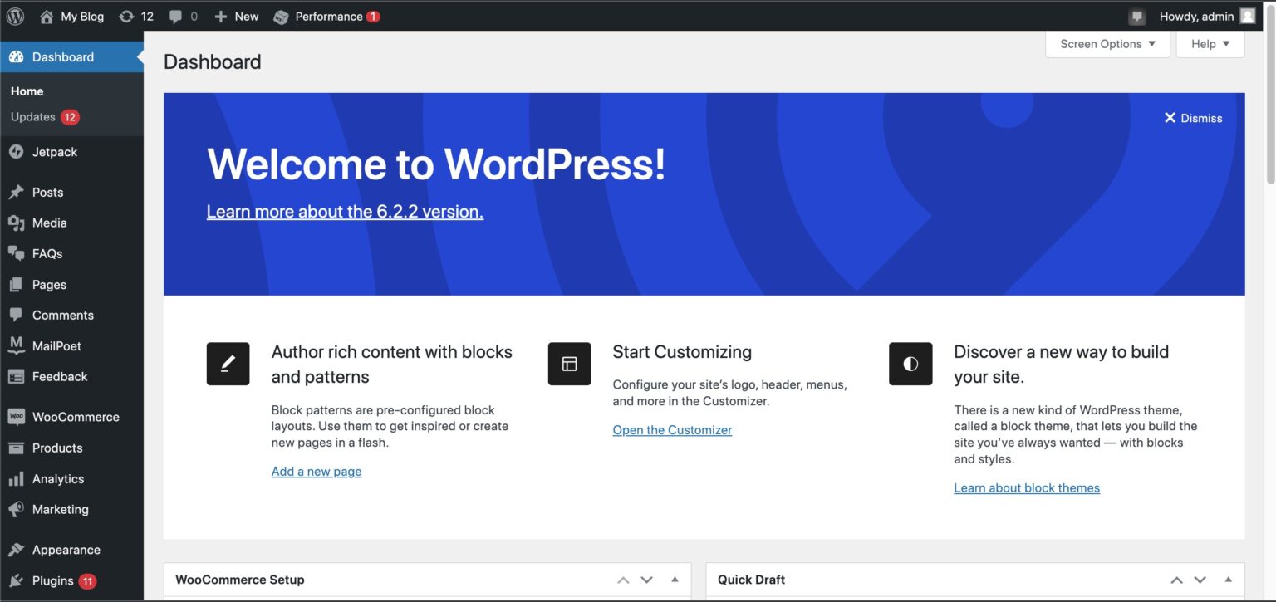1276x602 pixels.
Task: Open the Analytics sidebar icon
Action: pos(17,478)
